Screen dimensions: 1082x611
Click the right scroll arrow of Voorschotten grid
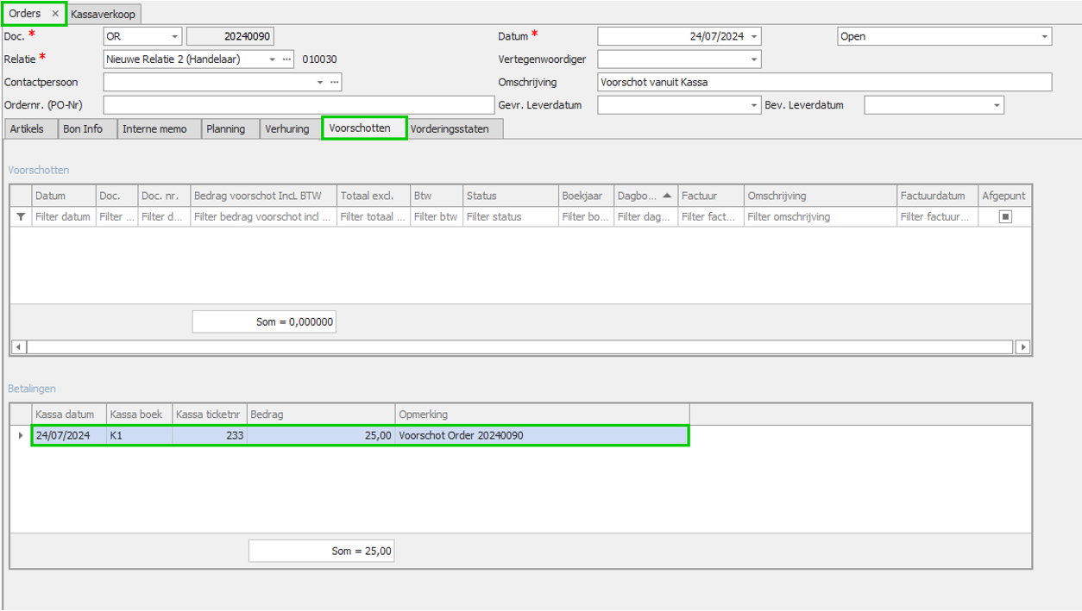(x=1022, y=346)
